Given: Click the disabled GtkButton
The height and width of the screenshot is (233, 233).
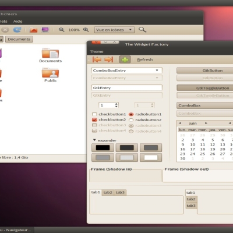Looking at the screenshot, I should (205, 78).
